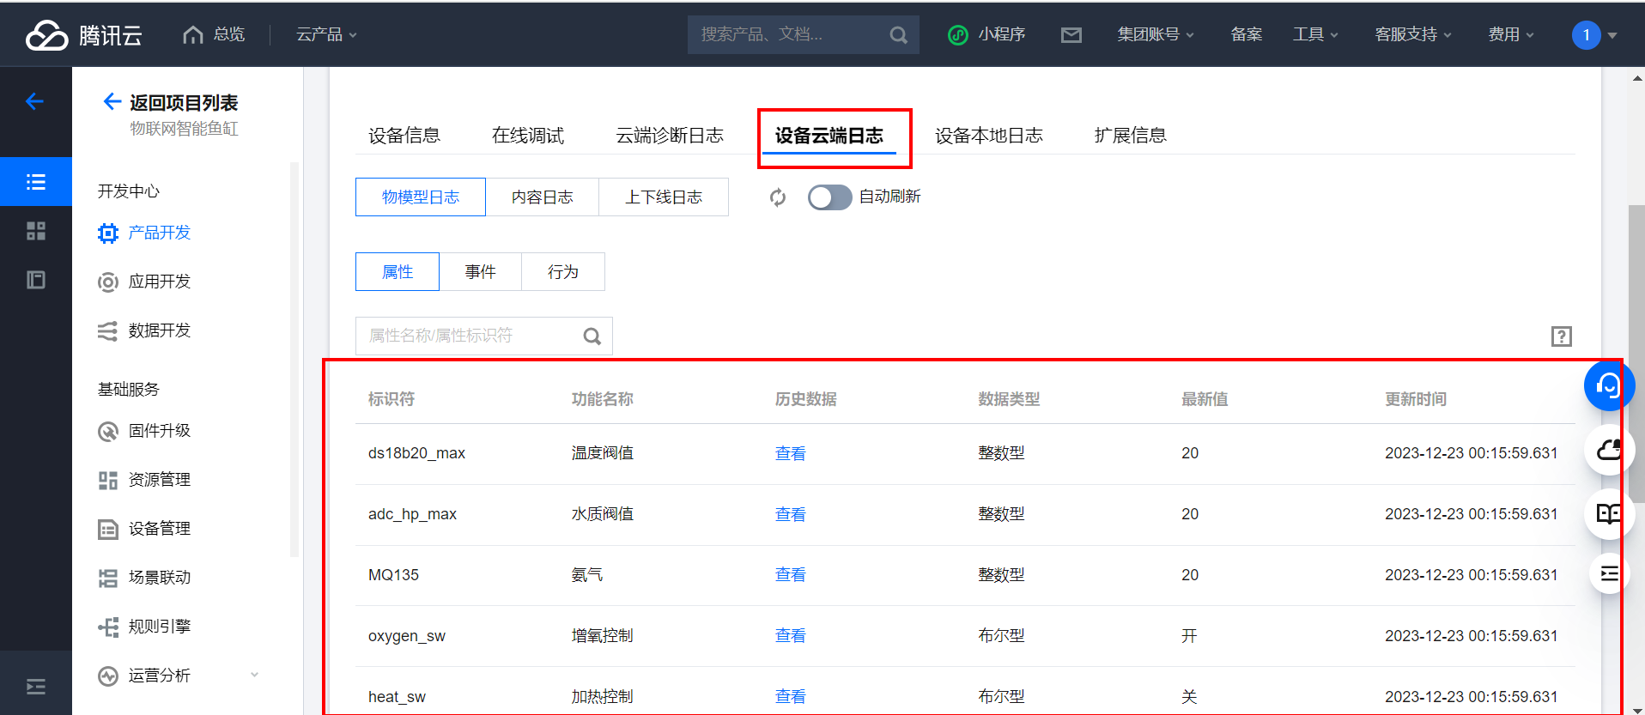
Task: Click the search magnifier in attribute field
Action: 592,336
